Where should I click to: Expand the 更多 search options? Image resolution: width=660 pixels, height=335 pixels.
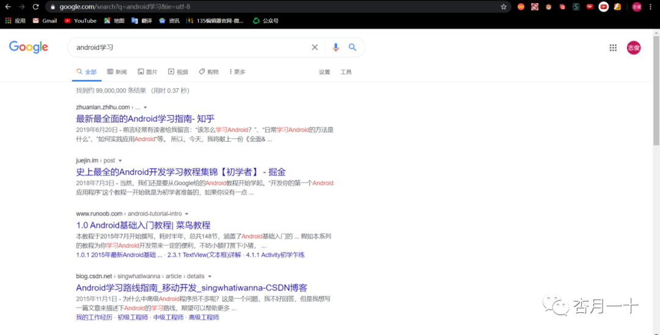pos(237,72)
